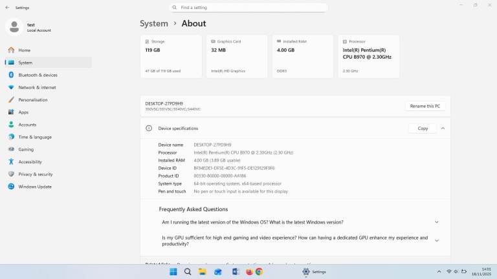The height and width of the screenshot is (279, 497).
Task: Expand the GPU gaming experience question
Action: point(436,240)
